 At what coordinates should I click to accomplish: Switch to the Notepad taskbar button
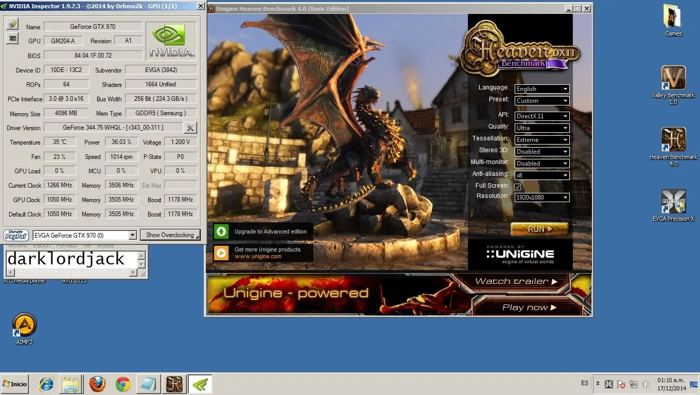click(x=148, y=384)
